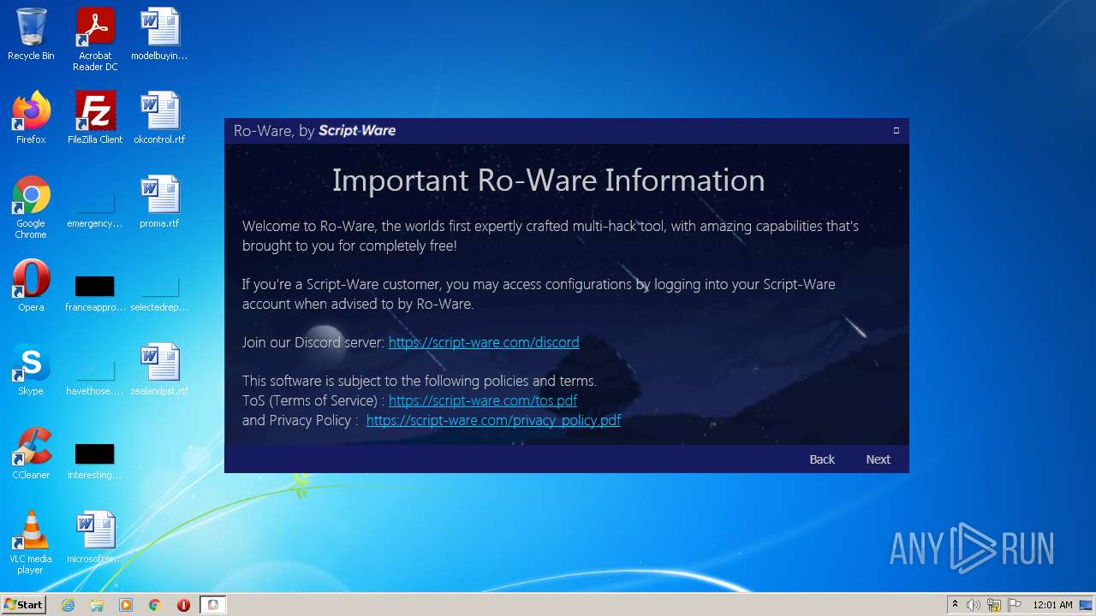Screen dimensions: 1096x616
Task: Select the selectedrep desktop file icon
Action: click(x=159, y=293)
